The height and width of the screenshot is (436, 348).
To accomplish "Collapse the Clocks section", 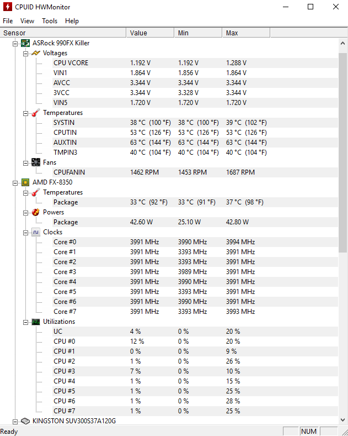I will [x=25, y=233].
